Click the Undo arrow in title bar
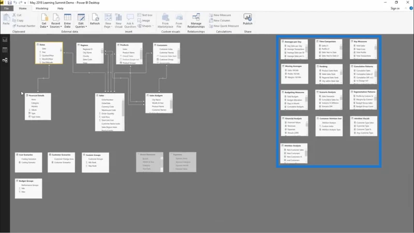This screenshot has height=233, width=414. pos(15,3)
